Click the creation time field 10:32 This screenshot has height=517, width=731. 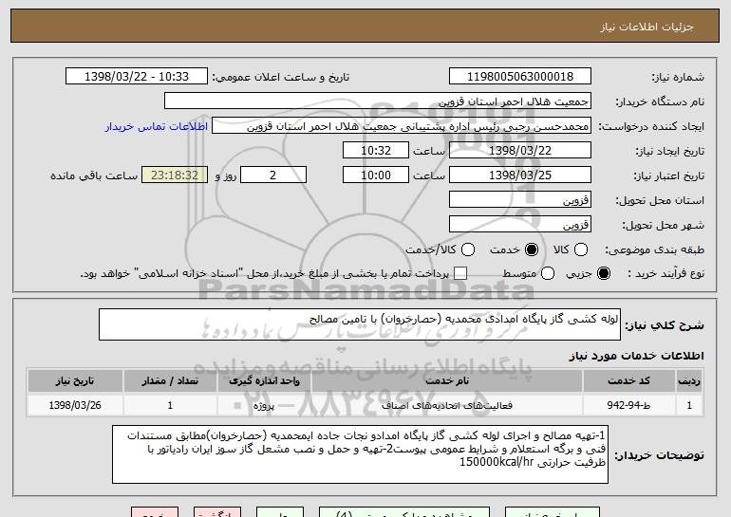coord(376,151)
